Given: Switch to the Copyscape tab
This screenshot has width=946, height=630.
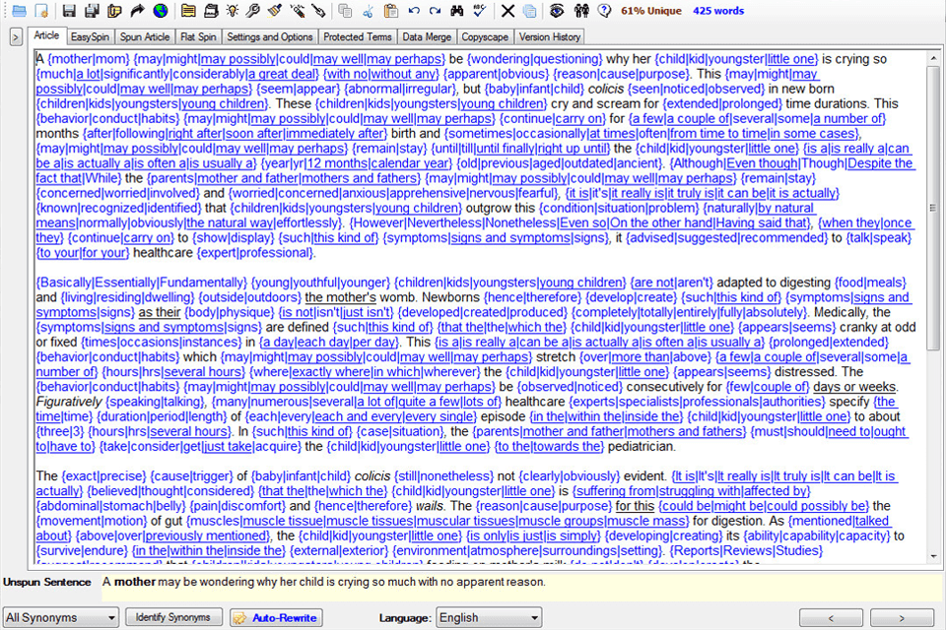Looking at the screenshot, I should pyautogui.click(x=485, y=36).
